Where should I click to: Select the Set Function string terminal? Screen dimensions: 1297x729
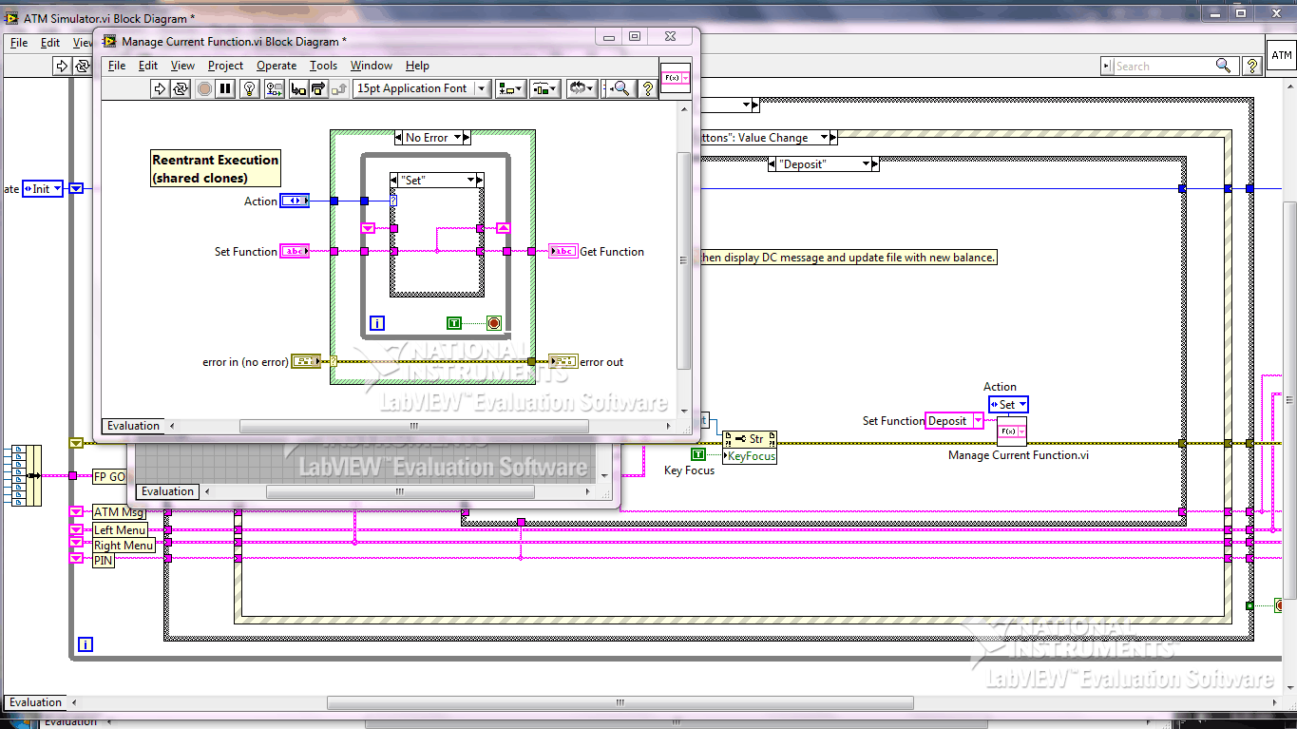295,252
